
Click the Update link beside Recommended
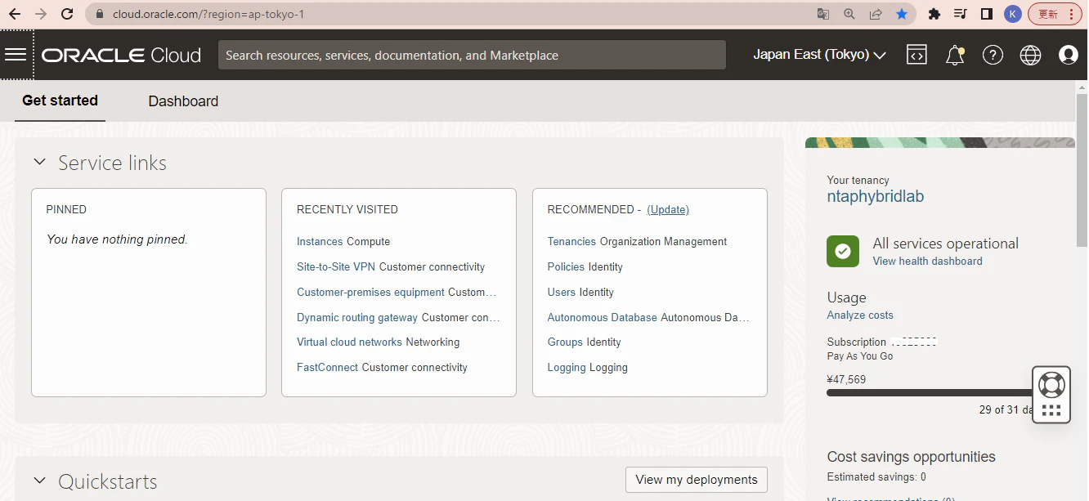click(668, 210)
